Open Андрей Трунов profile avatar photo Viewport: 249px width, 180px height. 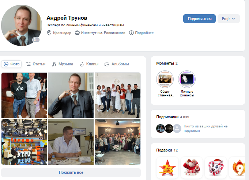22,25
